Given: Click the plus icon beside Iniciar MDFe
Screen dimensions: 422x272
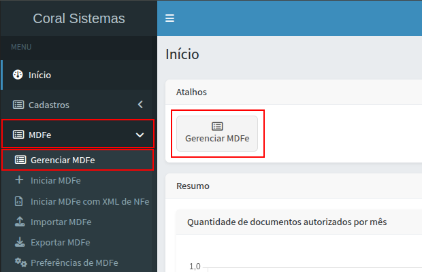Looking at the screenshot, I should click(x=19, y=181).
